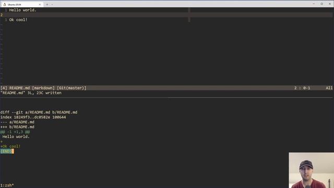Click the Ubuntu penguin tab icon
Screen dimensions: 334x188
point(5,5)
